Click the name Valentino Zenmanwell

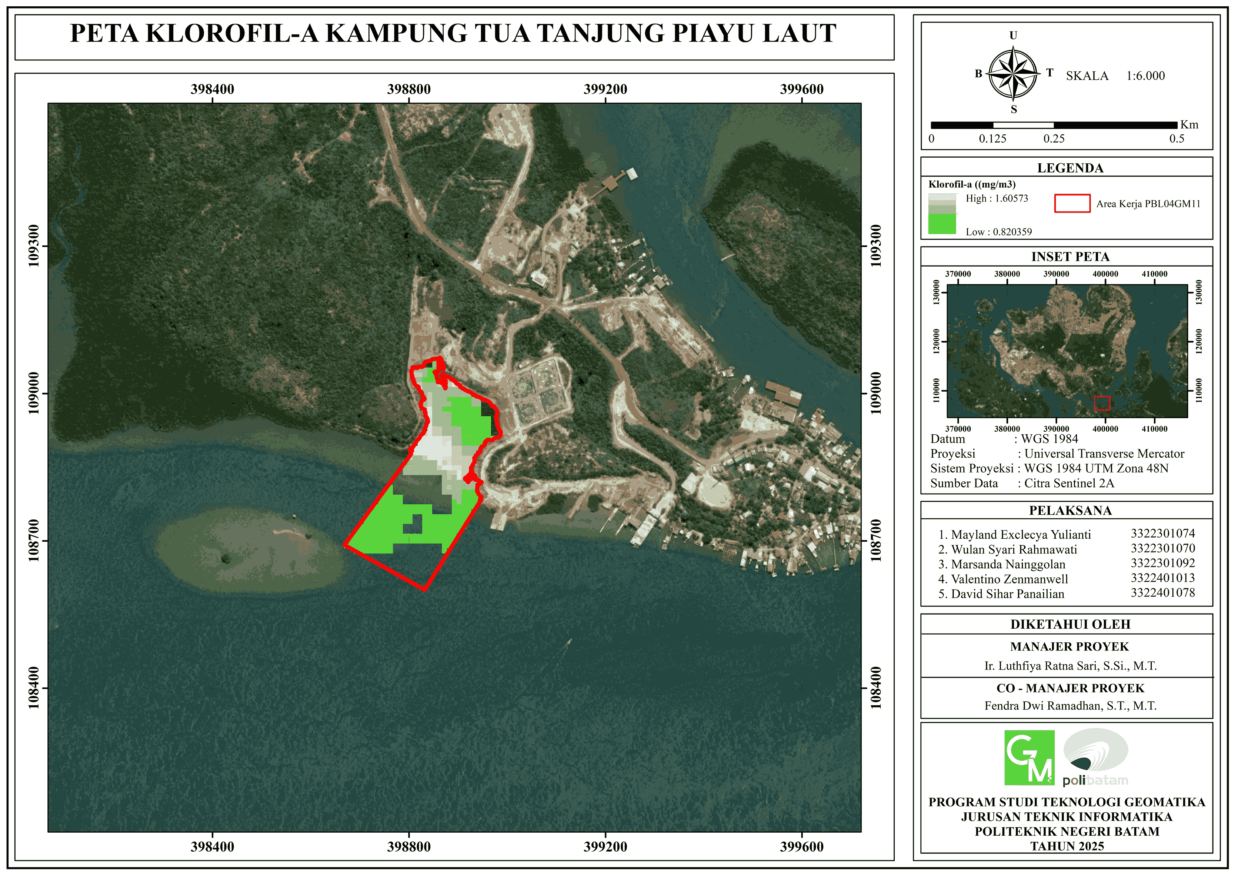coord(1009,579)
